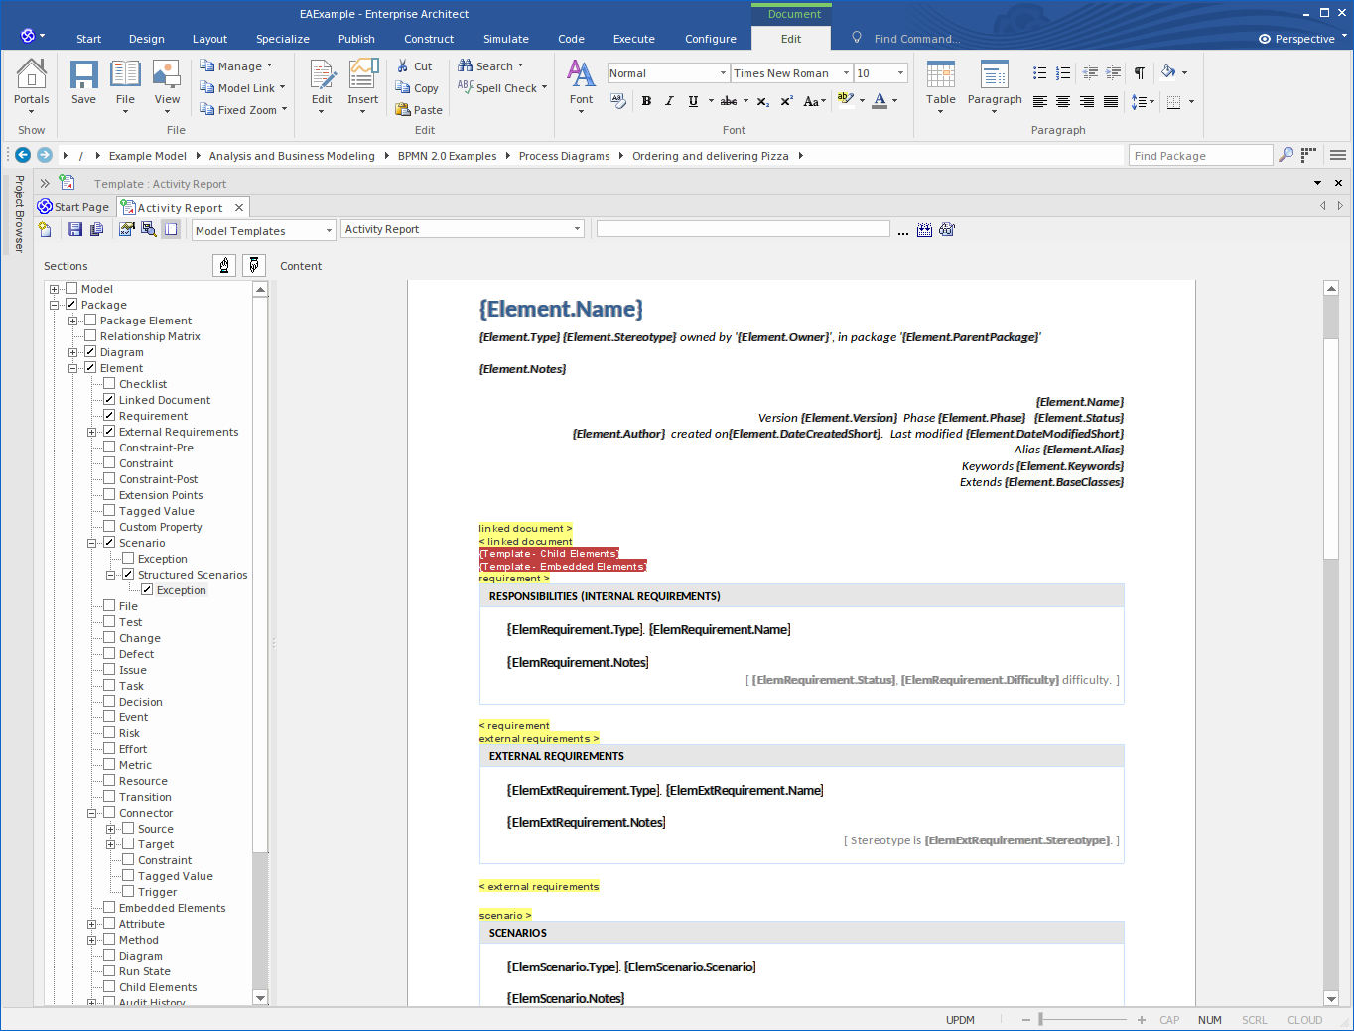Click the show paragraph marks icon

pos(1140,73)
